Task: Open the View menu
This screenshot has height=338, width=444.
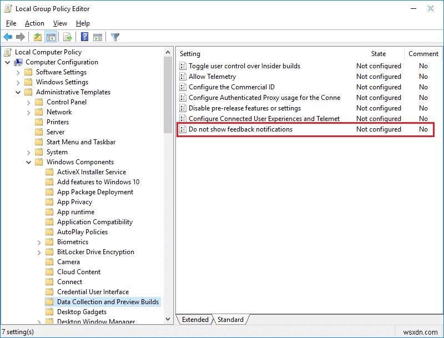Action: (59, 23)
